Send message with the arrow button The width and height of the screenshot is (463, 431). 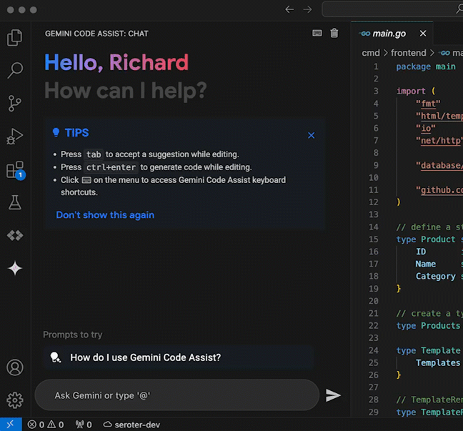[x=333, y=395]
